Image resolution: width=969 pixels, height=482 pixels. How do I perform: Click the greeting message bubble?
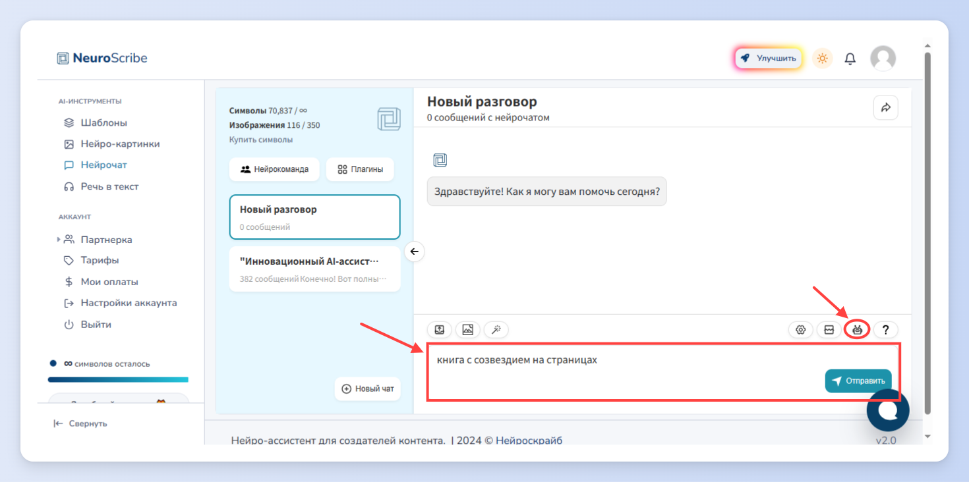(x=546, y=192)
